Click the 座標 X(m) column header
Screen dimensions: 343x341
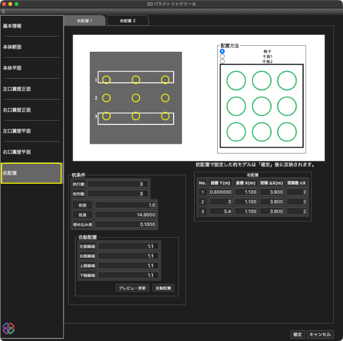click(x=246, y=183)
